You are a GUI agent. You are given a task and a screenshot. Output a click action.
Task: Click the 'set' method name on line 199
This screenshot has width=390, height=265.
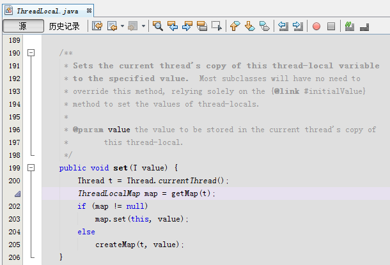point(120,168)
